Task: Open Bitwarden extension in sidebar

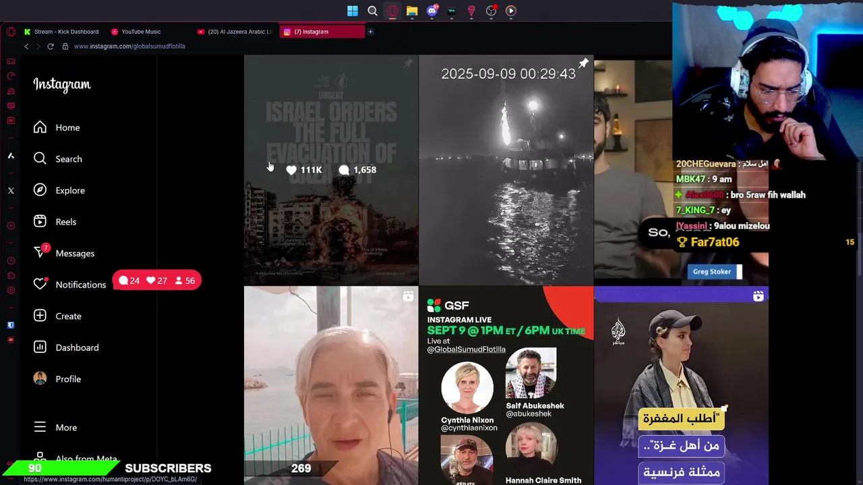Action: (x=11, y=325)
